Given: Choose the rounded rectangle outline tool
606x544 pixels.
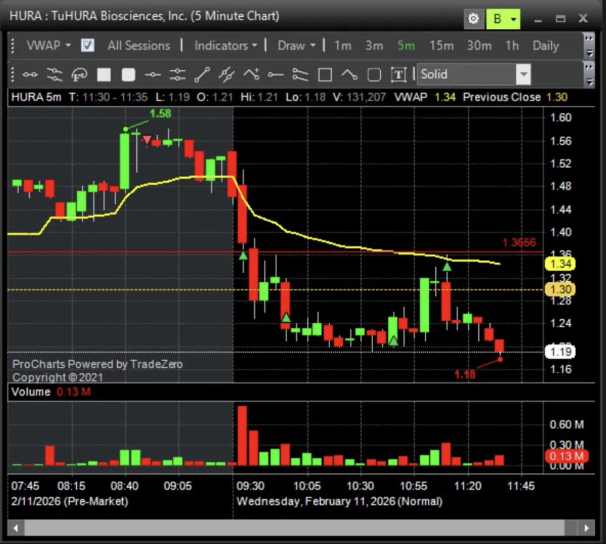Looking at the screenshot, I should [374, 75].
